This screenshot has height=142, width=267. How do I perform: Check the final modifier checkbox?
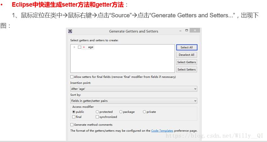(74, 117)
